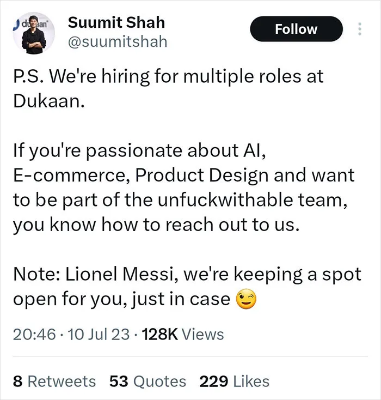
Task: Click the 'unfuckwithable team' tweet line
Action: (180, 200)
